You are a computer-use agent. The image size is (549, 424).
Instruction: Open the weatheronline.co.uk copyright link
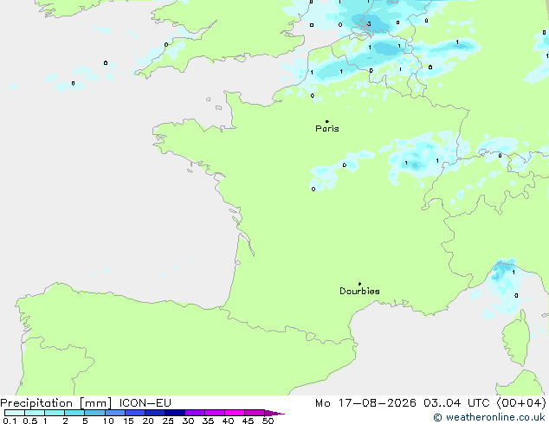pyautogui.click(x=489, y=417)
